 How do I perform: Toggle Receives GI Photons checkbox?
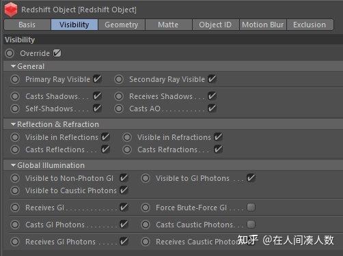pyautogui.click(x=124, y=242)
